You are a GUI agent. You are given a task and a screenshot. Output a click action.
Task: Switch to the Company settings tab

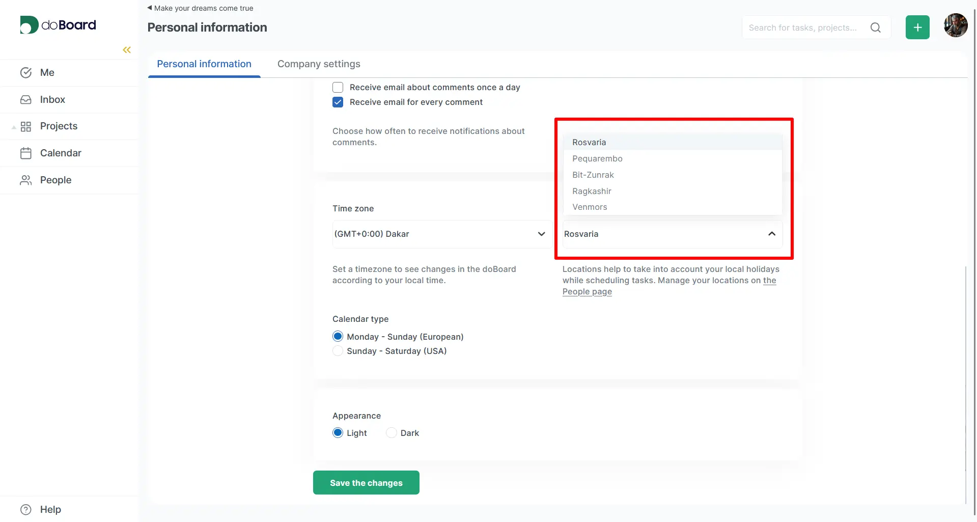coord(319,64)
